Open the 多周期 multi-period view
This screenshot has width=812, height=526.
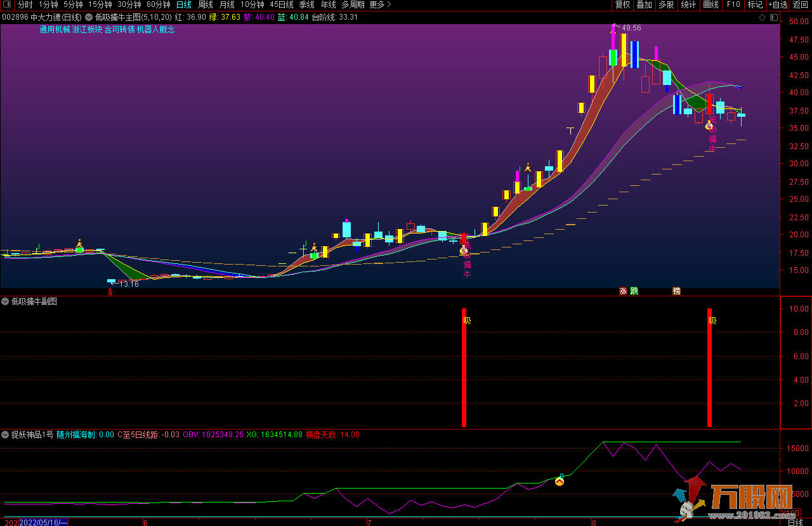point(353,4)
